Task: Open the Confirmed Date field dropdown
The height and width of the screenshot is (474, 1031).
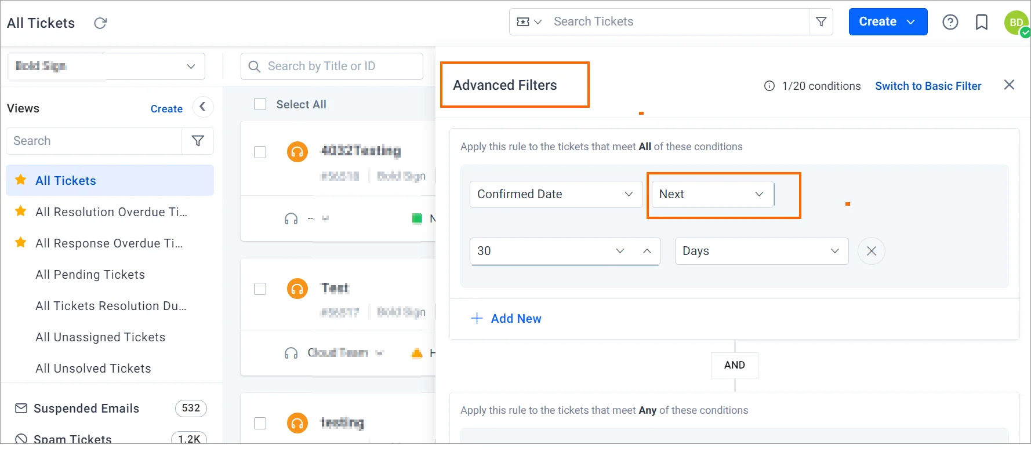Action: point(556,194)
